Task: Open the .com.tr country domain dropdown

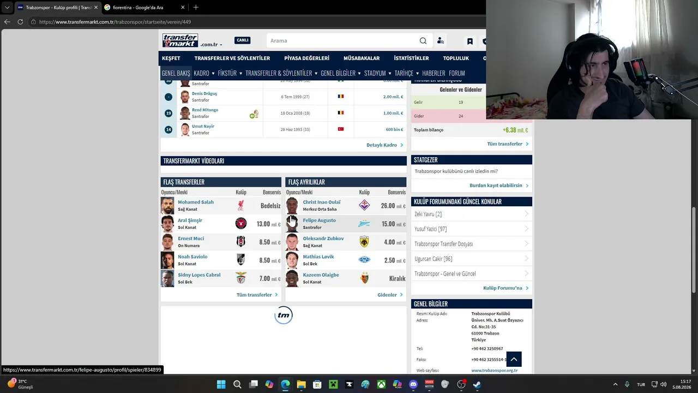Action: tap(211, 45)
